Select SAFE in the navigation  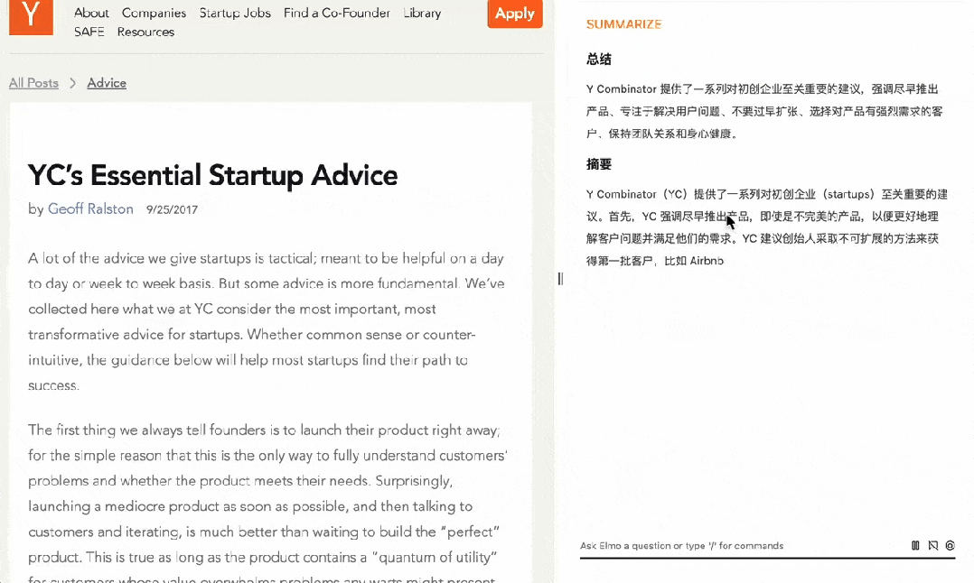tap(89, 32)
